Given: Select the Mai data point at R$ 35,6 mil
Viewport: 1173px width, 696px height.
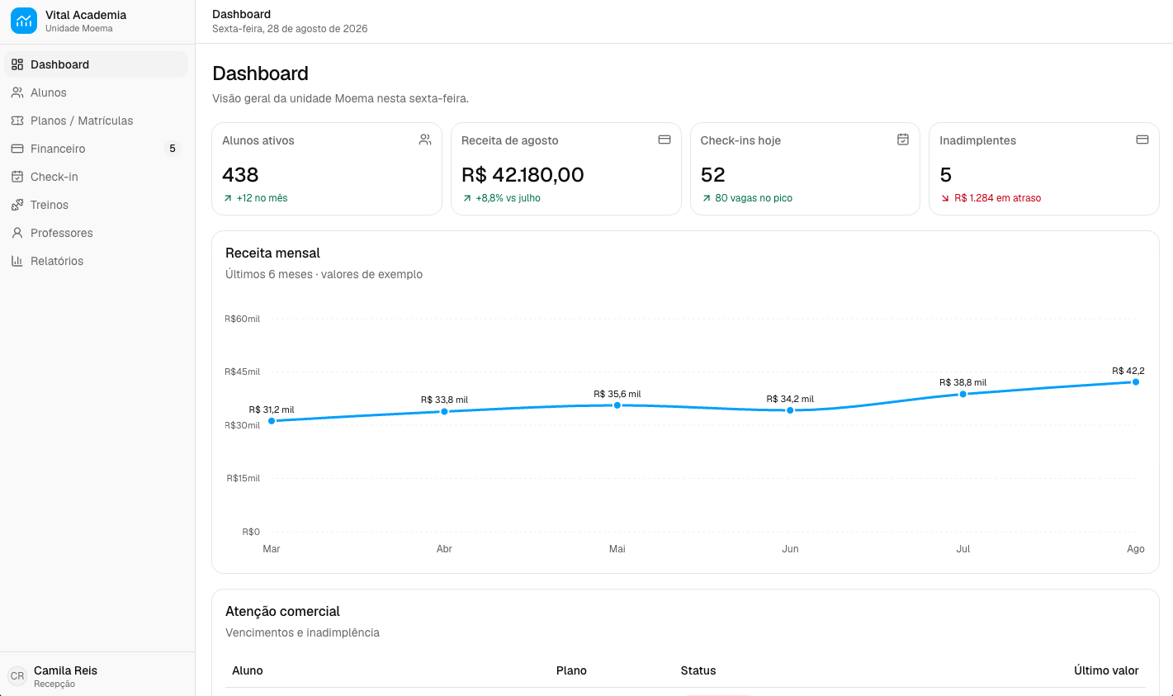Looking at the screenshot, I should (x=617, y=405).
